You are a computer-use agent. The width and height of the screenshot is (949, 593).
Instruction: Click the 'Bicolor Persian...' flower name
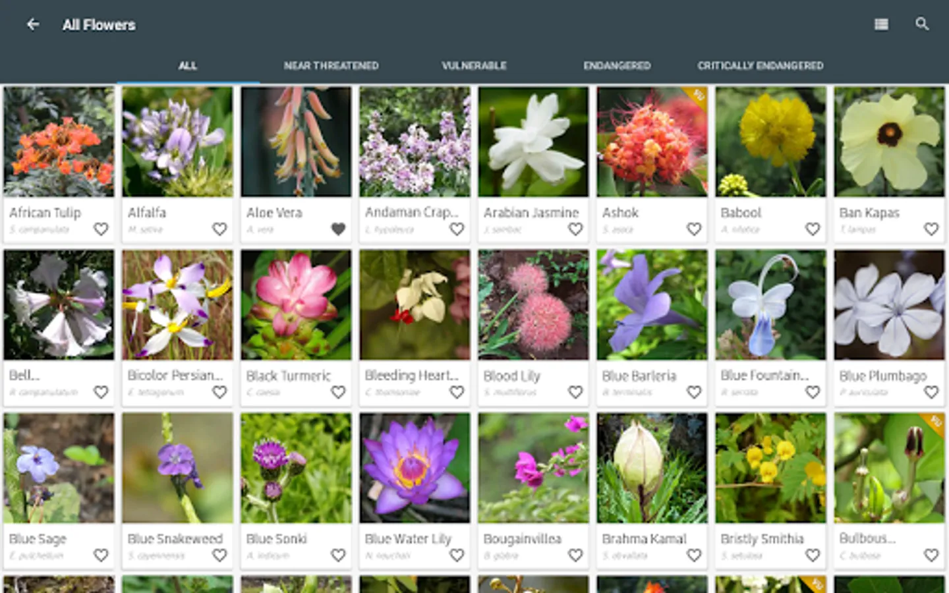(x=175, y=376)
